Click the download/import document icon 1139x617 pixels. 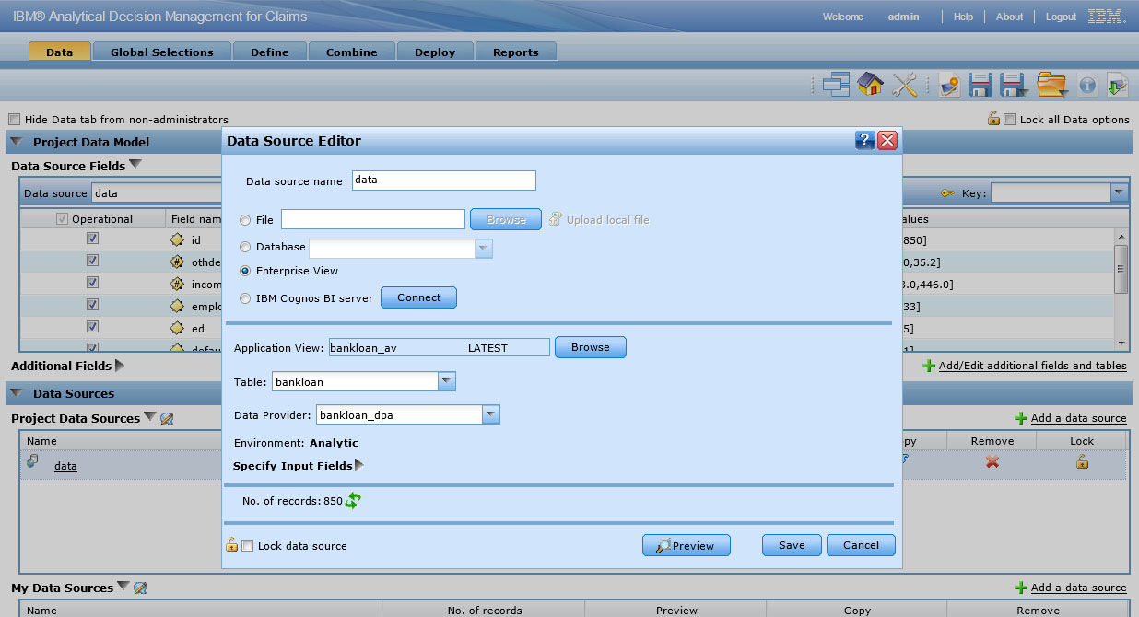click(x=1117, y=85)
